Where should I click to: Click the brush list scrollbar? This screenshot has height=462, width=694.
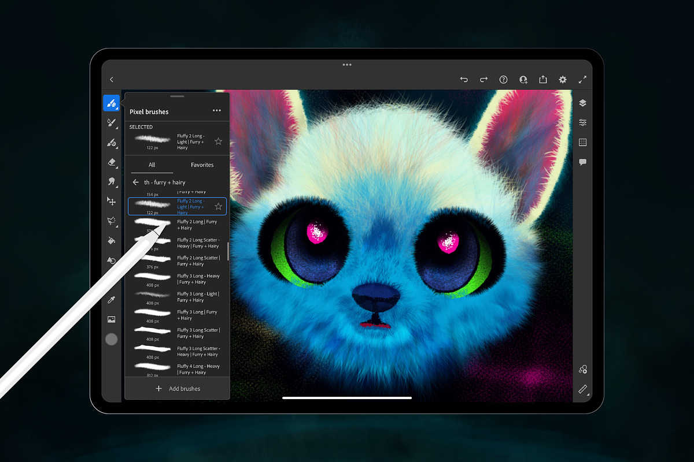pos(228,251)
